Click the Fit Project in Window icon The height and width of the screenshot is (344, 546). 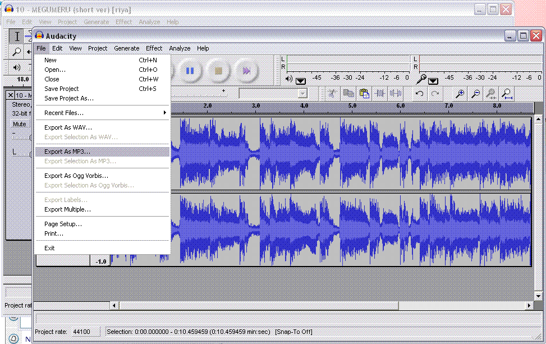507,94
